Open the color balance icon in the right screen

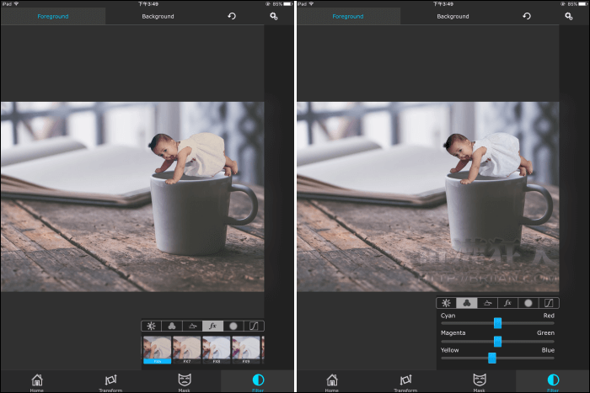pyautogui.click(x=466, y=303)
